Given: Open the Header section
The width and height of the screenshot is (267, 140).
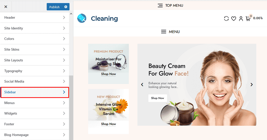Looking at the screenshot, I should (x=35, y=17).
